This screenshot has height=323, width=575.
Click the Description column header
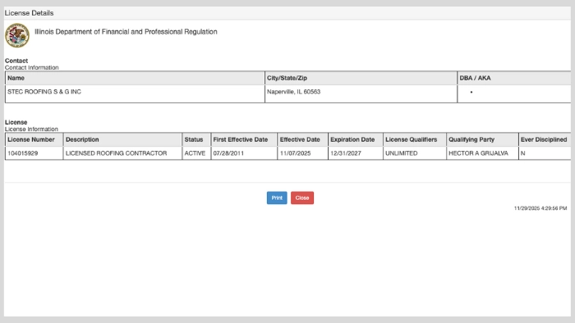pos(122,139)
